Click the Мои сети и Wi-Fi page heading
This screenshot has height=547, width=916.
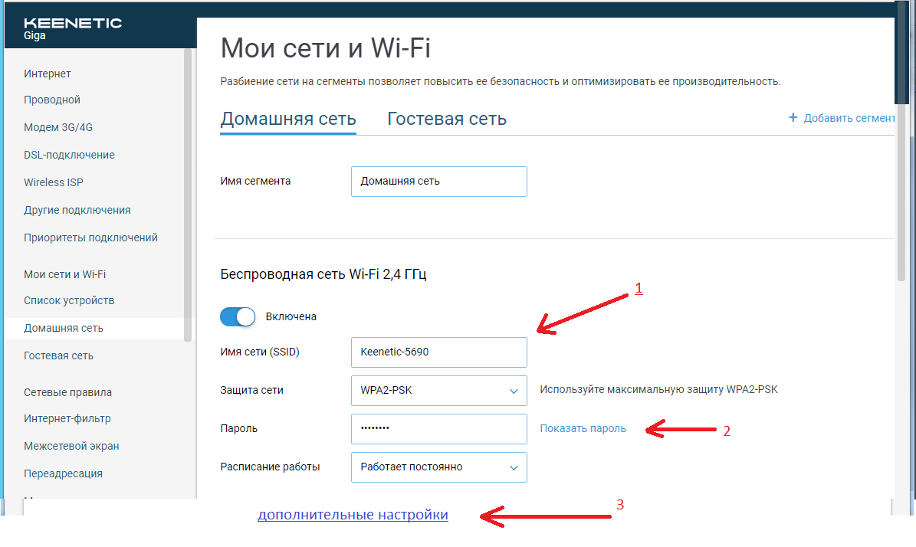(325, 47)
